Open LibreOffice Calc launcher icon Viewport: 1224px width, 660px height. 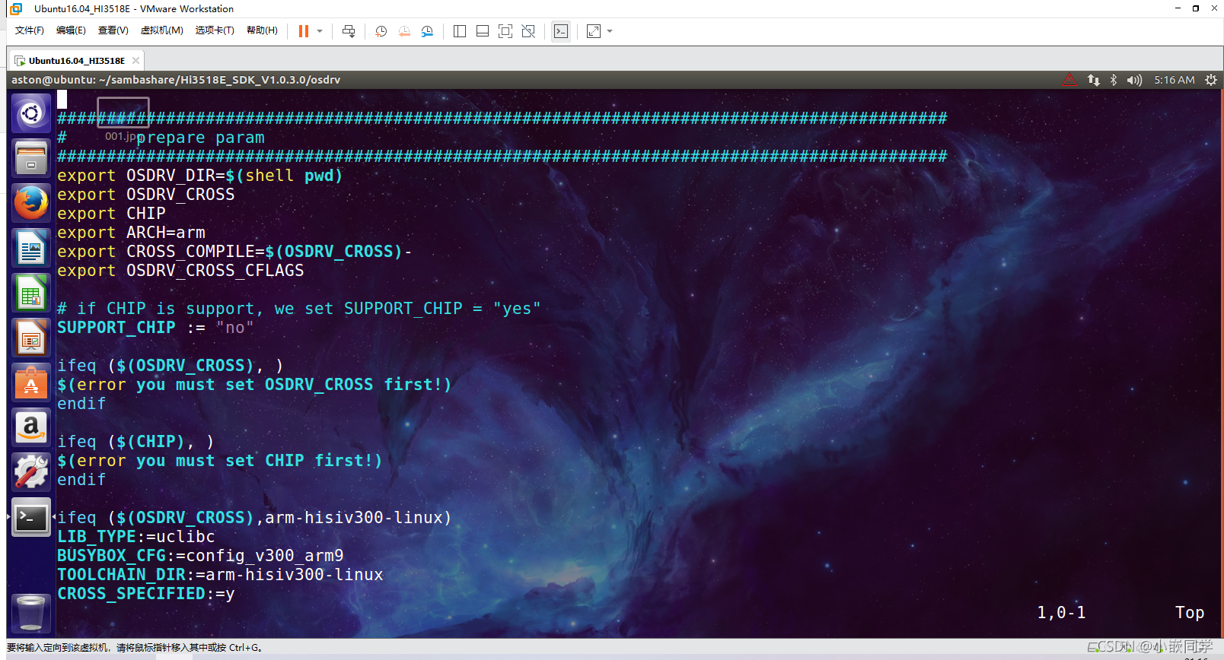(x=31, y=293)
